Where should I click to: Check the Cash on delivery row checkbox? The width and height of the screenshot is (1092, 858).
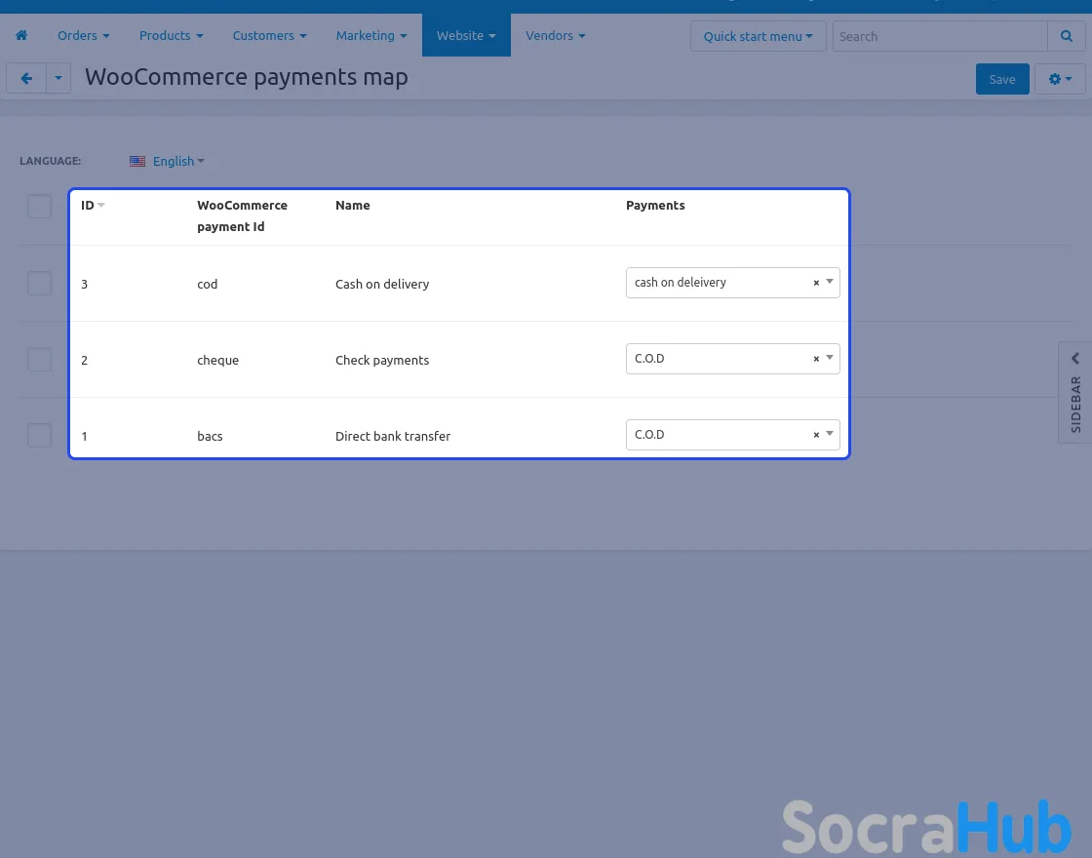pos(39,284)
